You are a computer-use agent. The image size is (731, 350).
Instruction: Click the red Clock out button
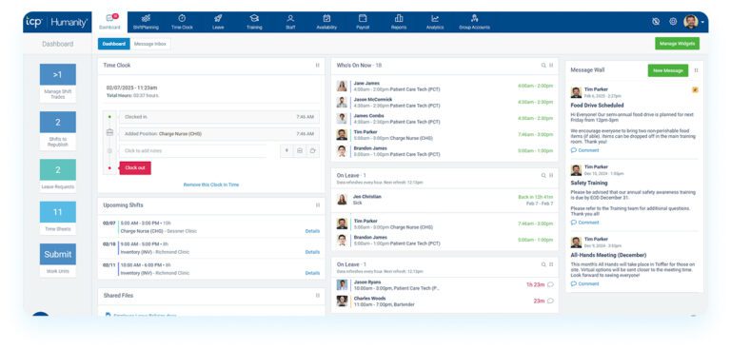[135, 167]
